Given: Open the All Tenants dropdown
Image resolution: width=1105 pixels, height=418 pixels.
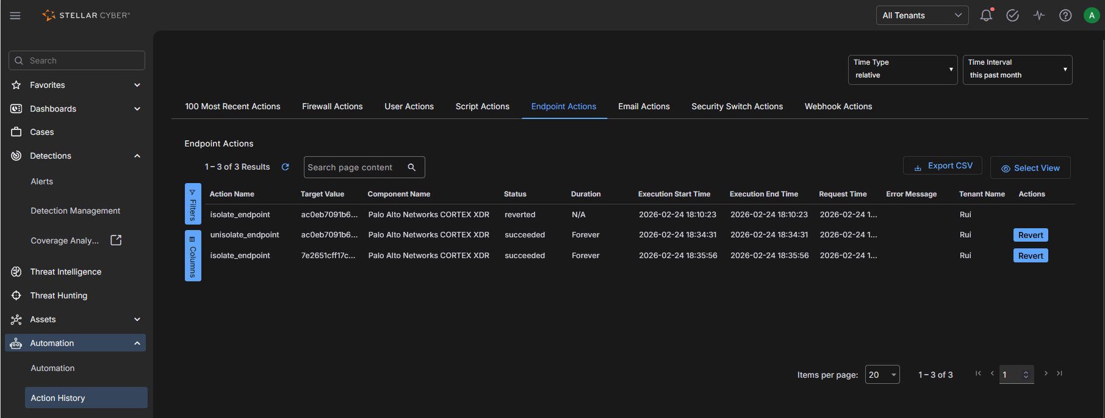Looking at the screenshot, I should 921,15.
